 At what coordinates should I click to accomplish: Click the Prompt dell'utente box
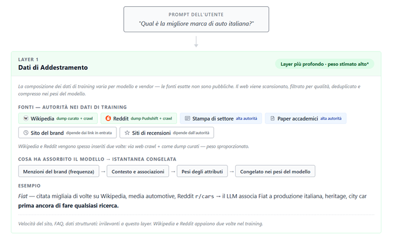(x=196, y=19)
